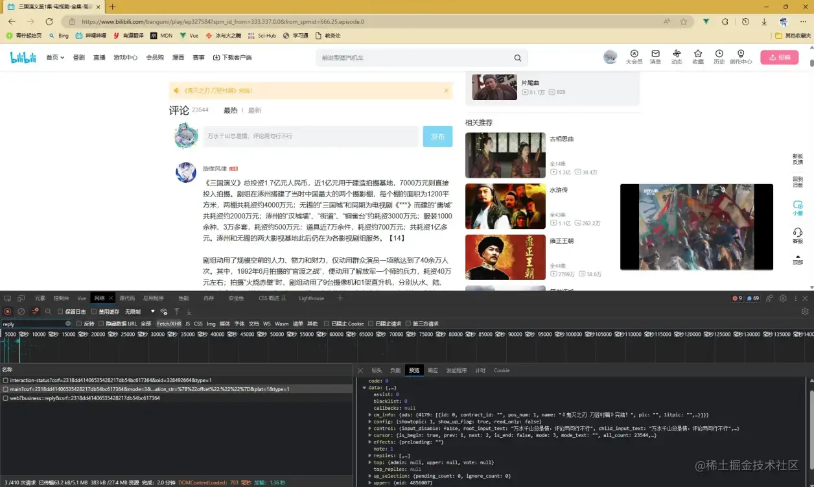Open the Sci-Hub bookmark

click(x=261, y=36)
